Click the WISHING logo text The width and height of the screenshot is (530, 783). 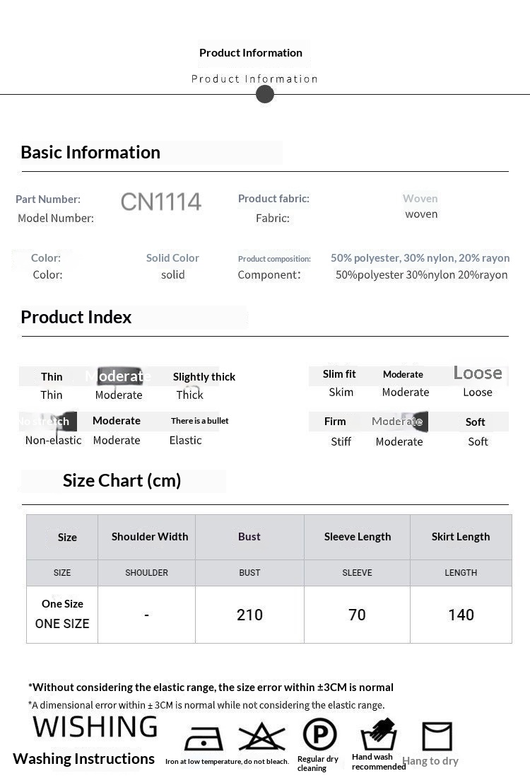click(x=95, y=726)
